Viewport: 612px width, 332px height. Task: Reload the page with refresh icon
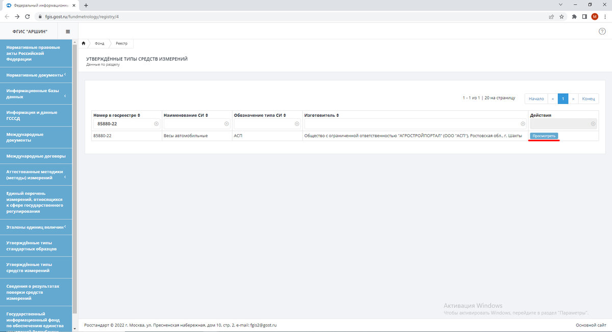click(28, 16)
